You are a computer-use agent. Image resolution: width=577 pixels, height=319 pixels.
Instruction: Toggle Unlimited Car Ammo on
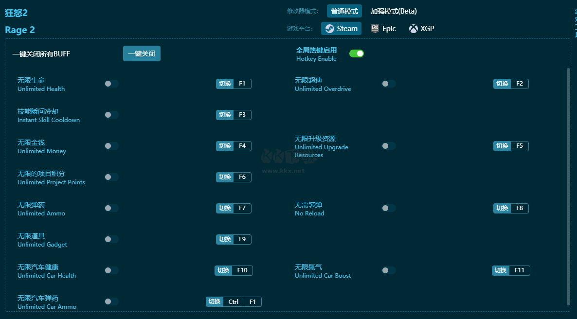[x=111, y=301]
